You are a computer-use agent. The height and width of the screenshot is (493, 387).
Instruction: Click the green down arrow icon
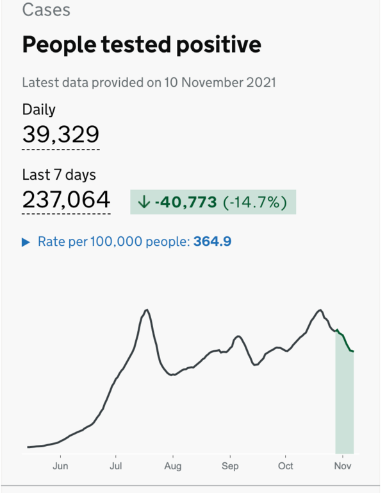click(144, 202)
